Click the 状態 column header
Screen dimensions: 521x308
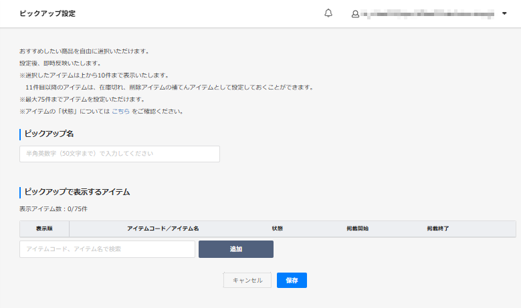click(x=278, y=228)
